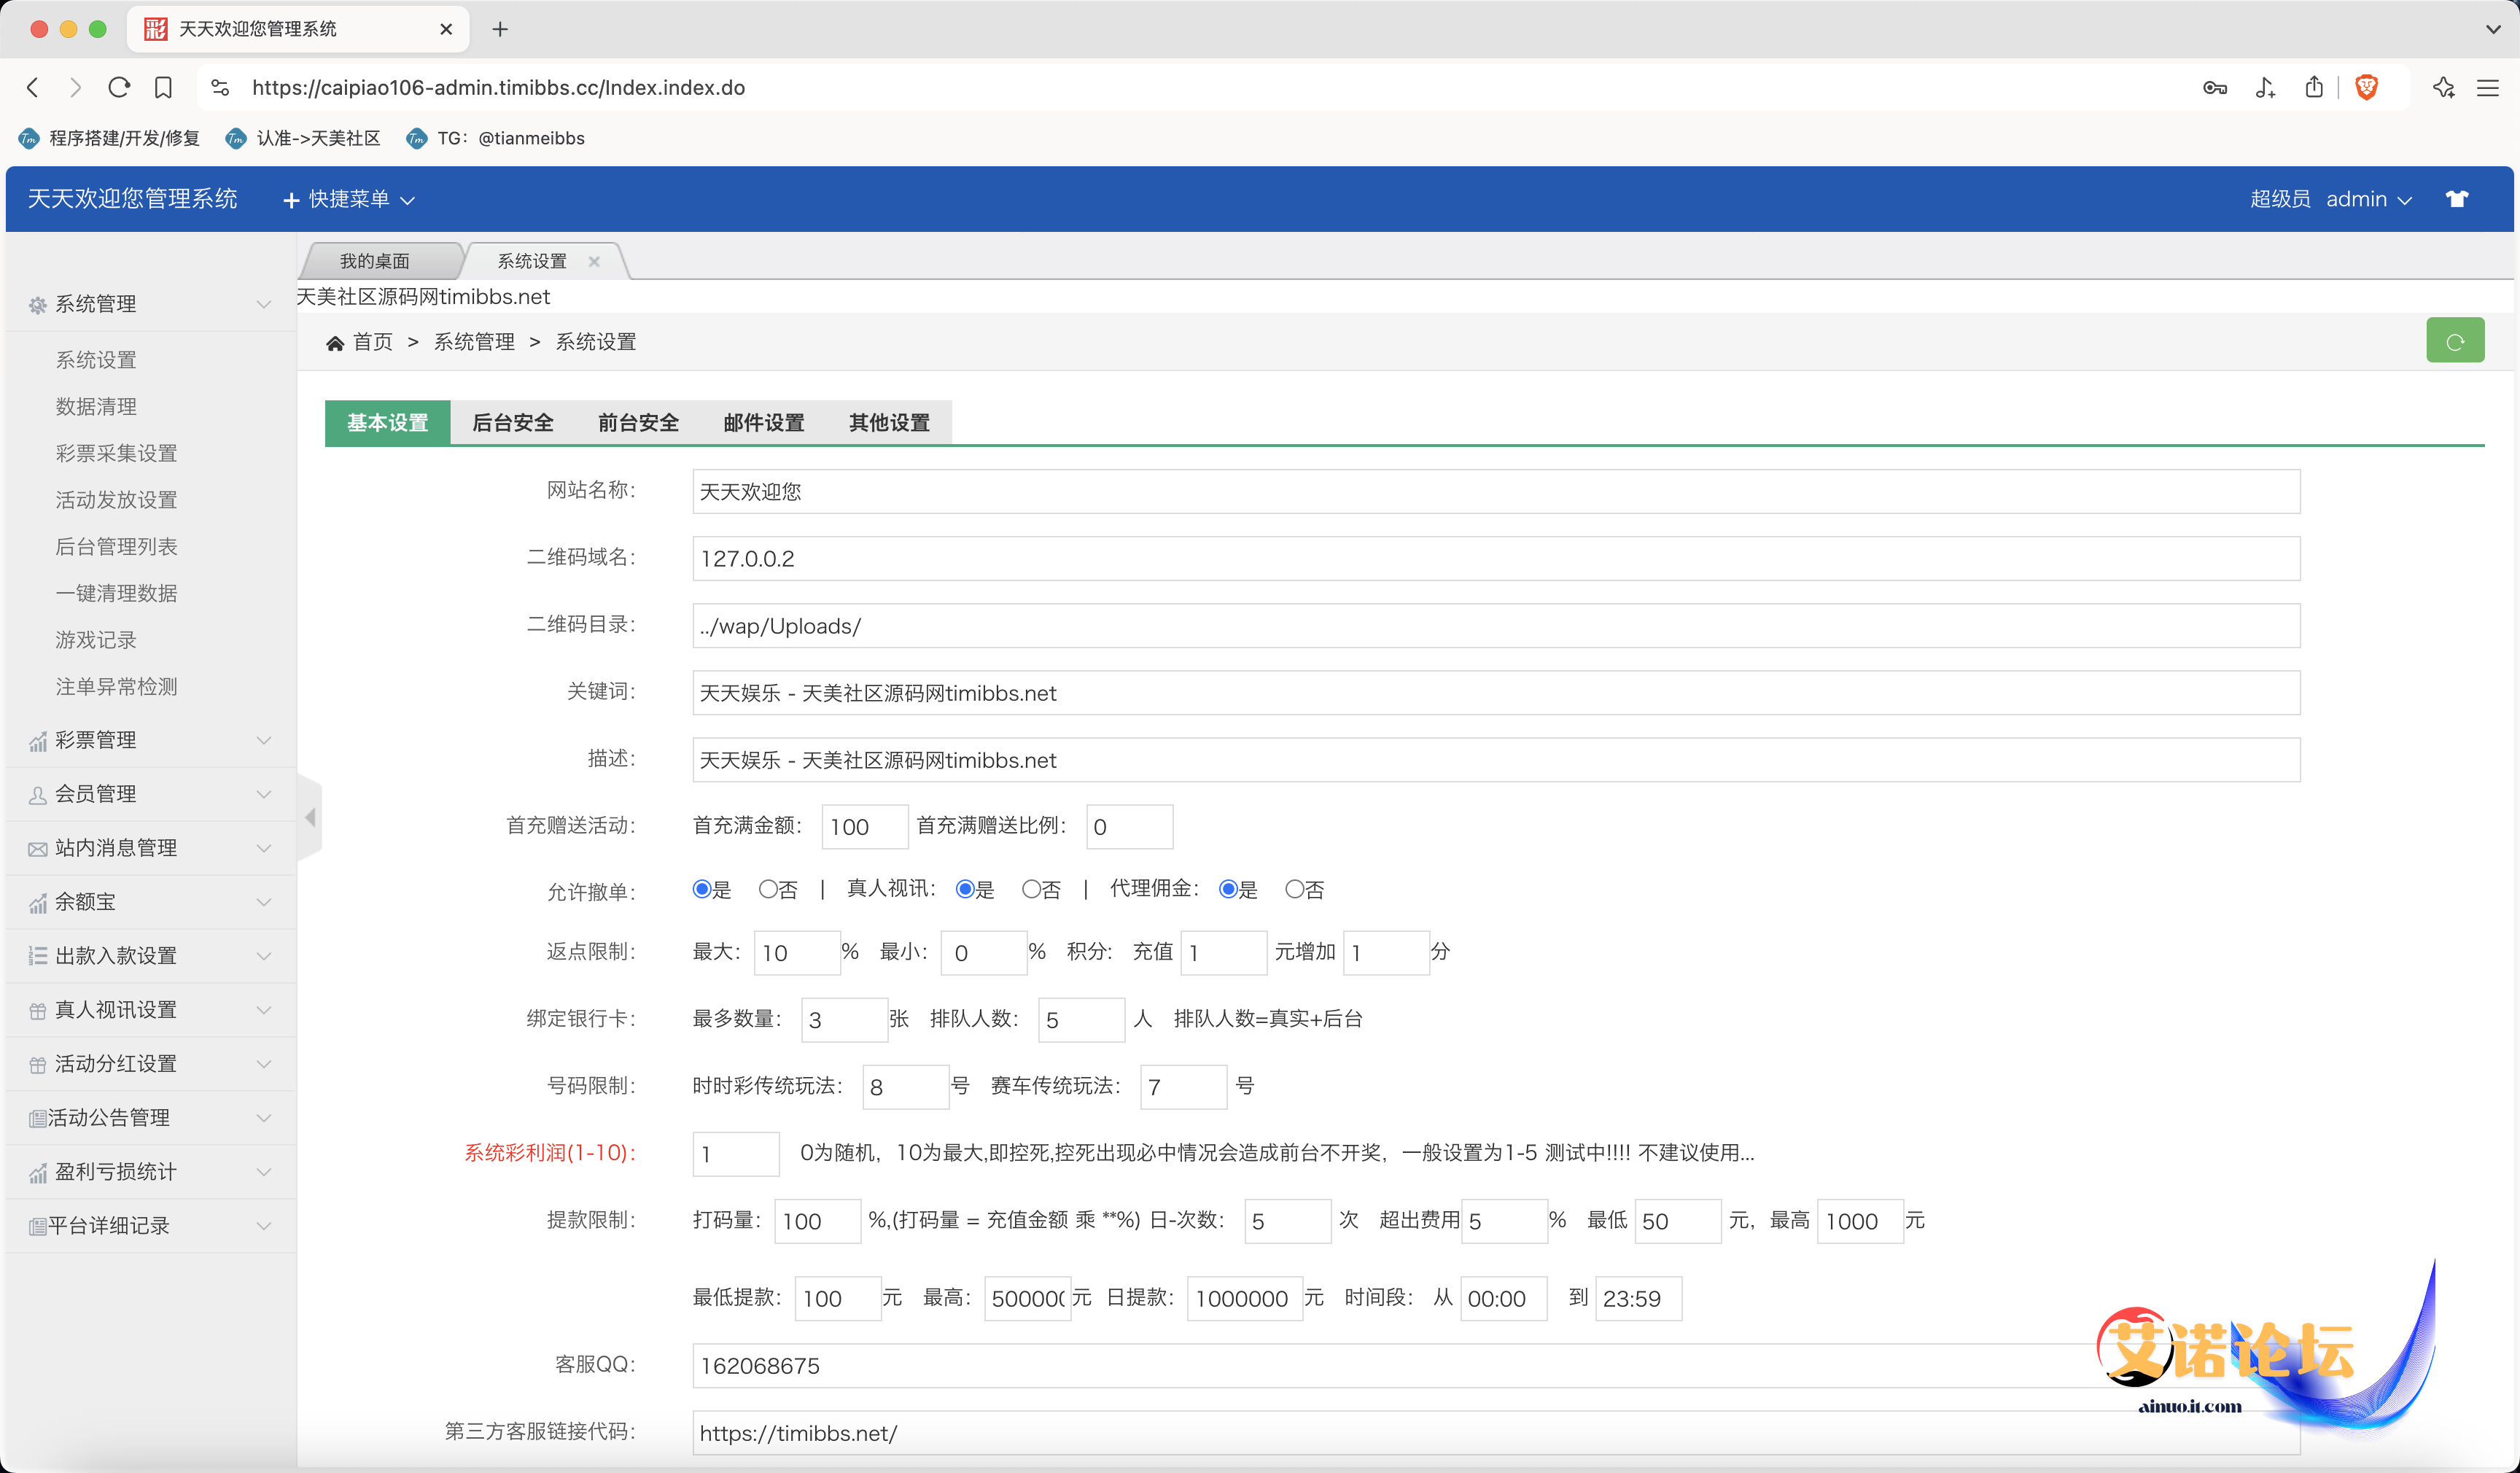
Task: Click the bookmark icon in toolbar
Action: pyautogui.click(x=163, y=87)
